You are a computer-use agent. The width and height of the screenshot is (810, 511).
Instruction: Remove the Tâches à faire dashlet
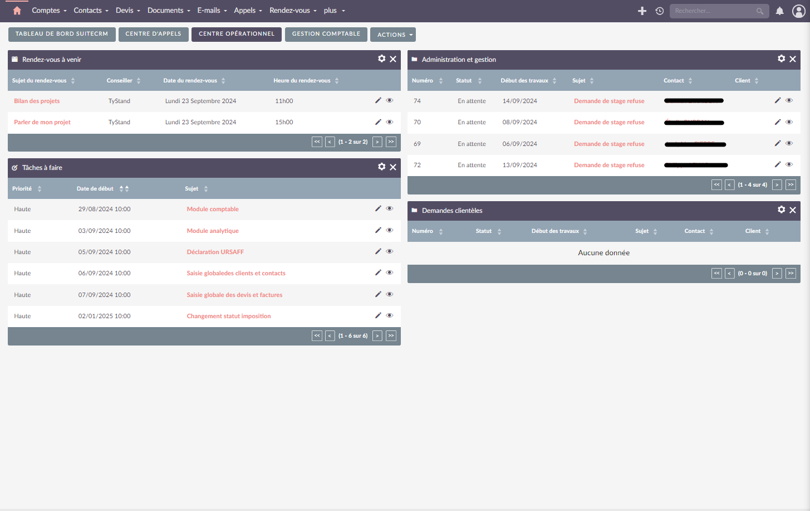coord(393,167)
